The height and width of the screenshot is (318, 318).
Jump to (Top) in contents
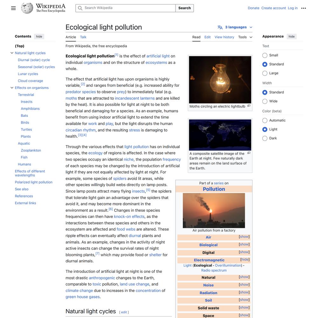pyautogui.click(x=19, y=46)
